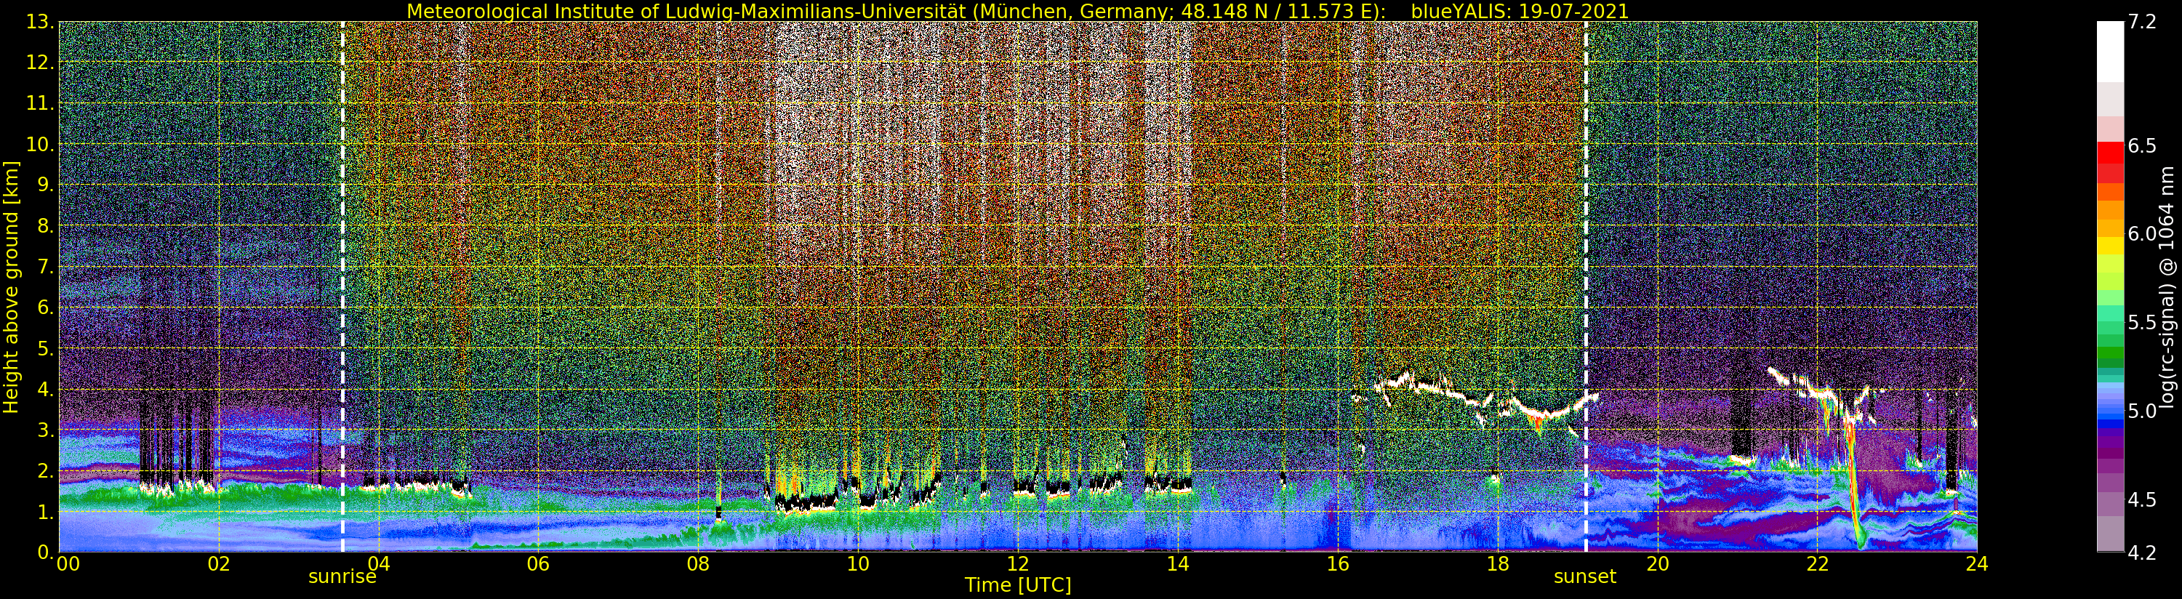The height and width of the screenshot is (599, 2182).
Task: Click height axis tick label 8.
Action: click(46, 227)
